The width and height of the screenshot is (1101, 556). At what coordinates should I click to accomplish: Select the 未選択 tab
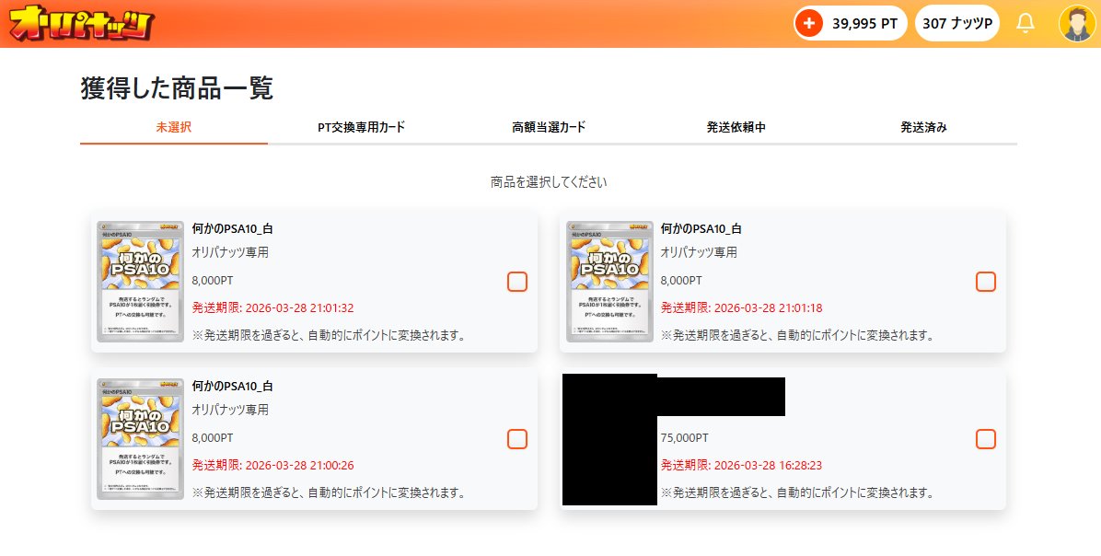click(x=173, y=127)
